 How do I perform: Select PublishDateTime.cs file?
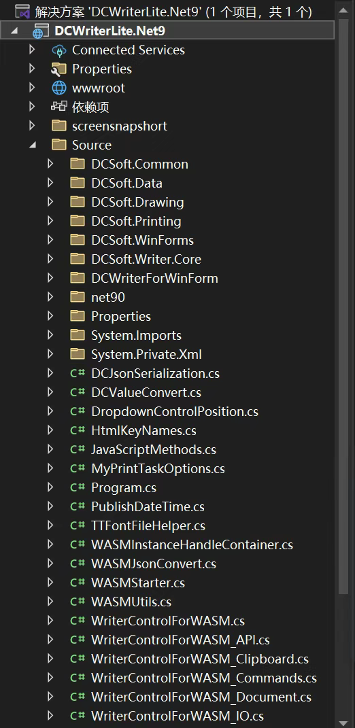point(148,506)
